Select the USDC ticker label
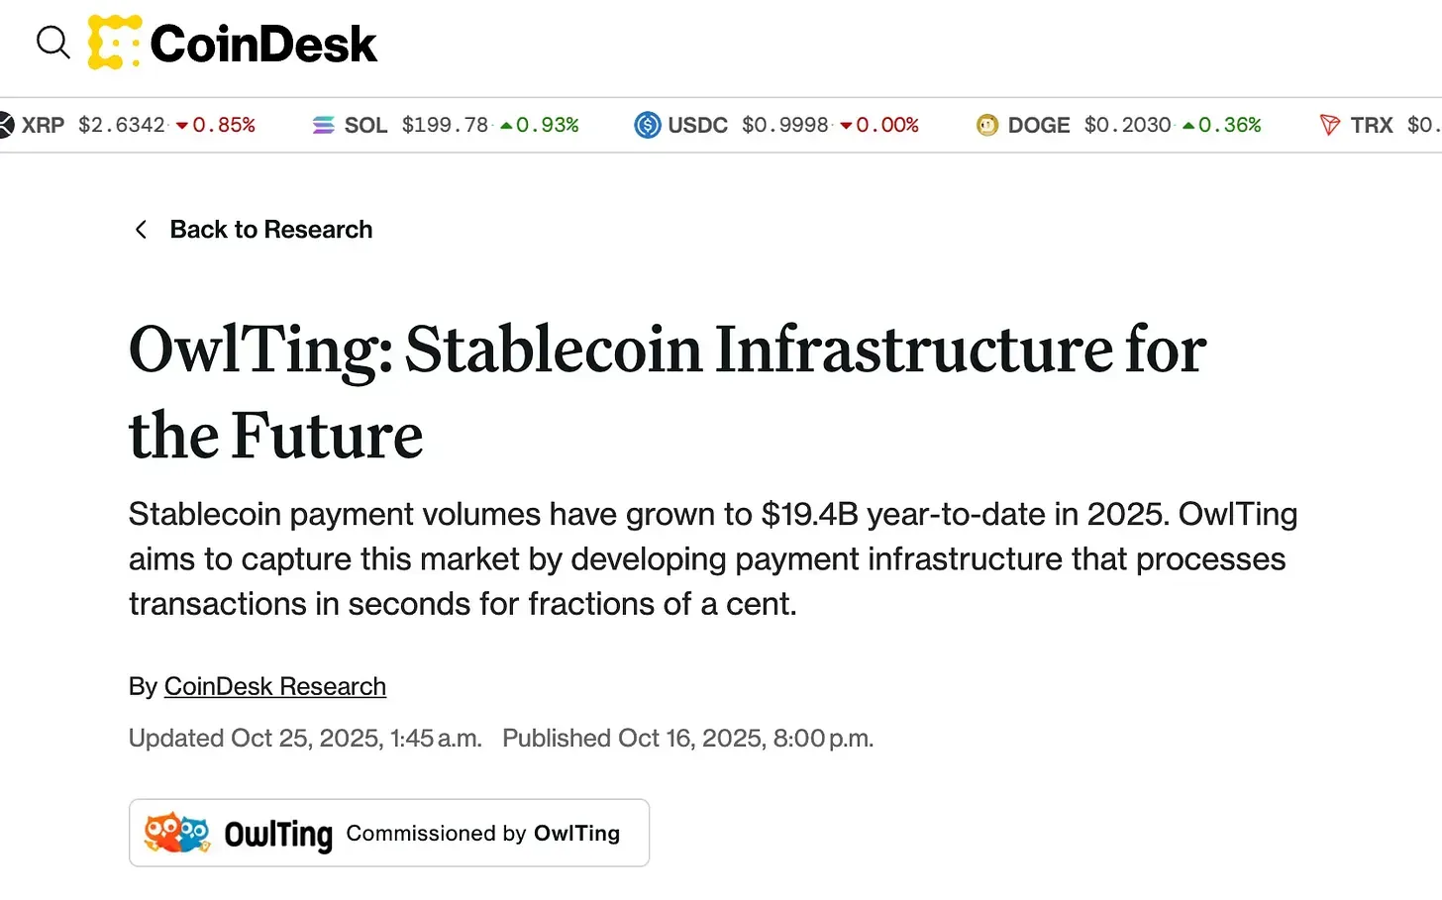This screenshot has height=900, width=1442. [697, 125]
